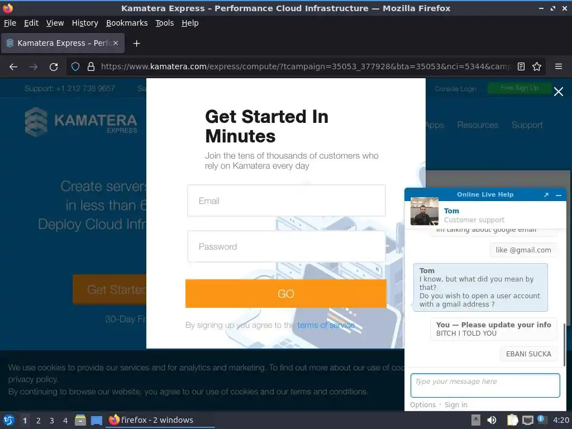
Task: Click the chat message text box
Action: pos(485,385)
